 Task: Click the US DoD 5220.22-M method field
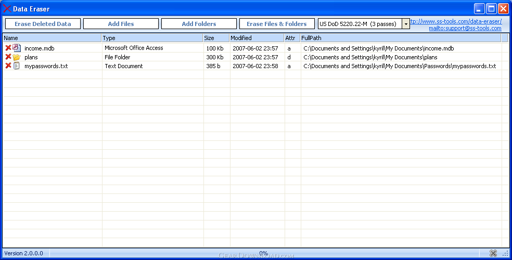coord(360,24)
